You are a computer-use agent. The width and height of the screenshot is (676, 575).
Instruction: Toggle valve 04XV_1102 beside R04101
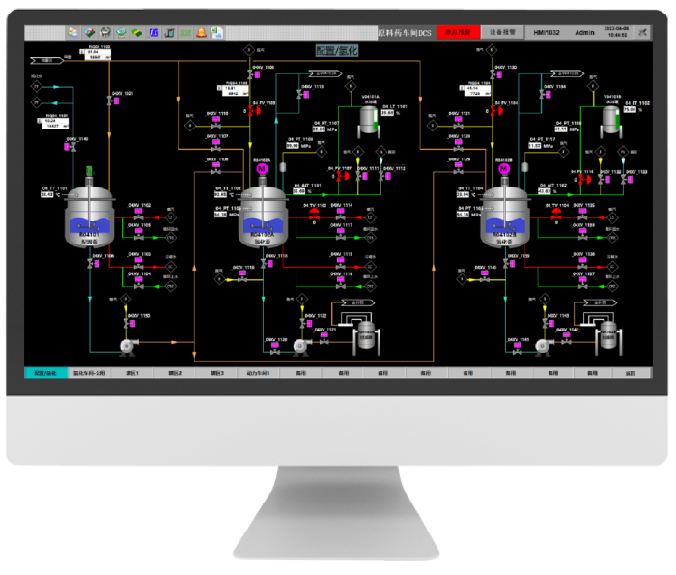[x=141, y=218]
